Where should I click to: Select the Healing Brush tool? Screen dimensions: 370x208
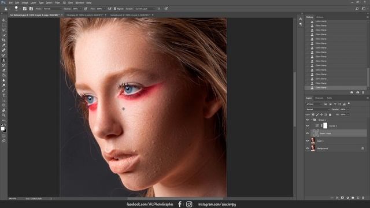tap(3, 50)
